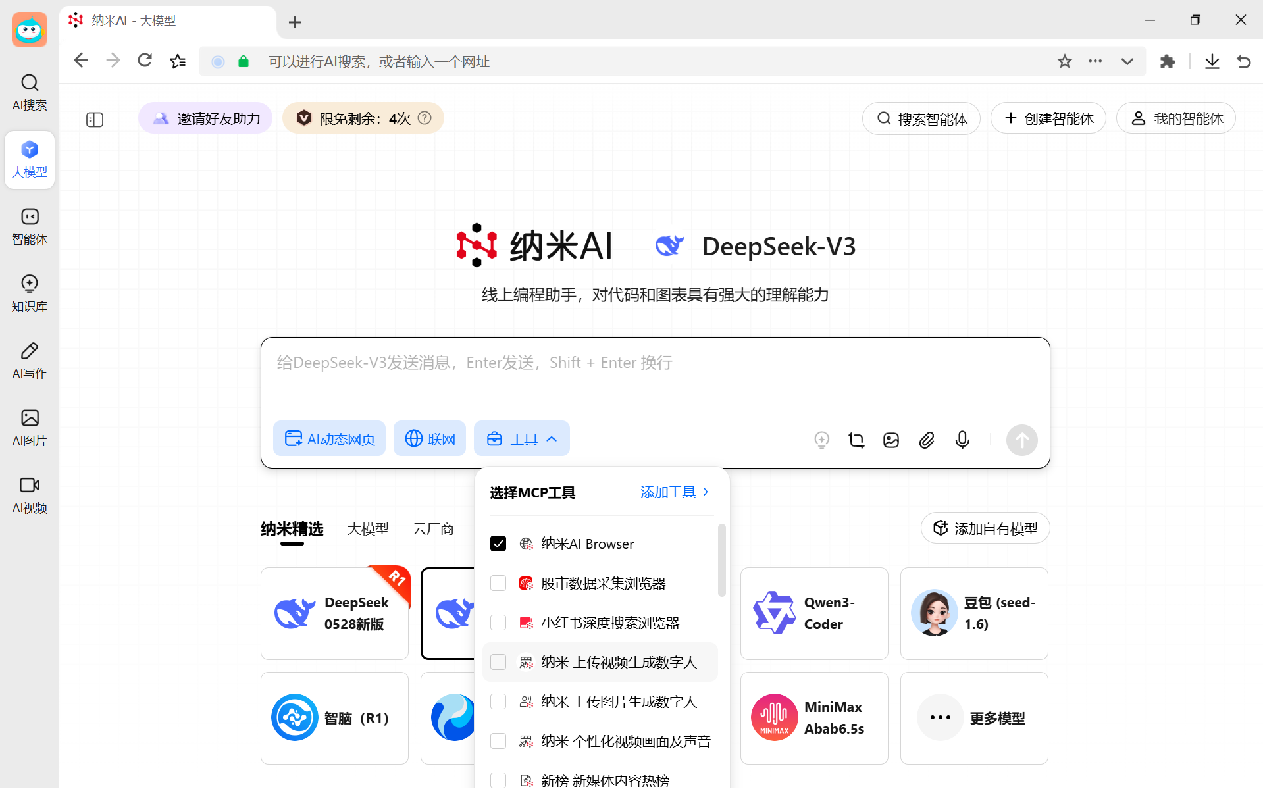Click the lightbulb knowledge icon in input box
1263x789 pixels.
(821, 440)
